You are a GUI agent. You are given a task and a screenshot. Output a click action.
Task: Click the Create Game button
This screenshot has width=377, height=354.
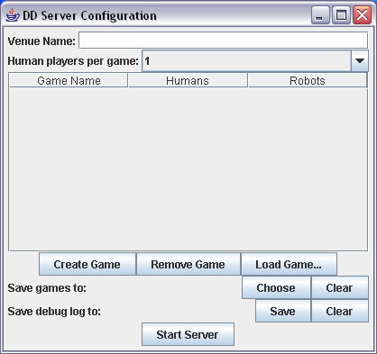point(87,264)
